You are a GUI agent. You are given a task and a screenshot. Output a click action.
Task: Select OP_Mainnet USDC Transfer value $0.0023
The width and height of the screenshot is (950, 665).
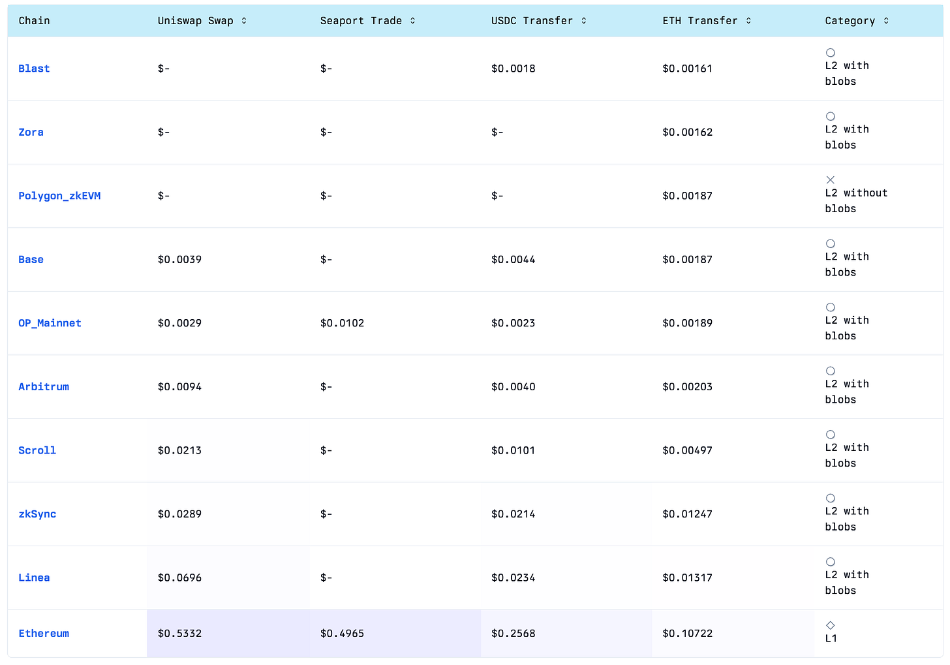click(x=513, y=323)
